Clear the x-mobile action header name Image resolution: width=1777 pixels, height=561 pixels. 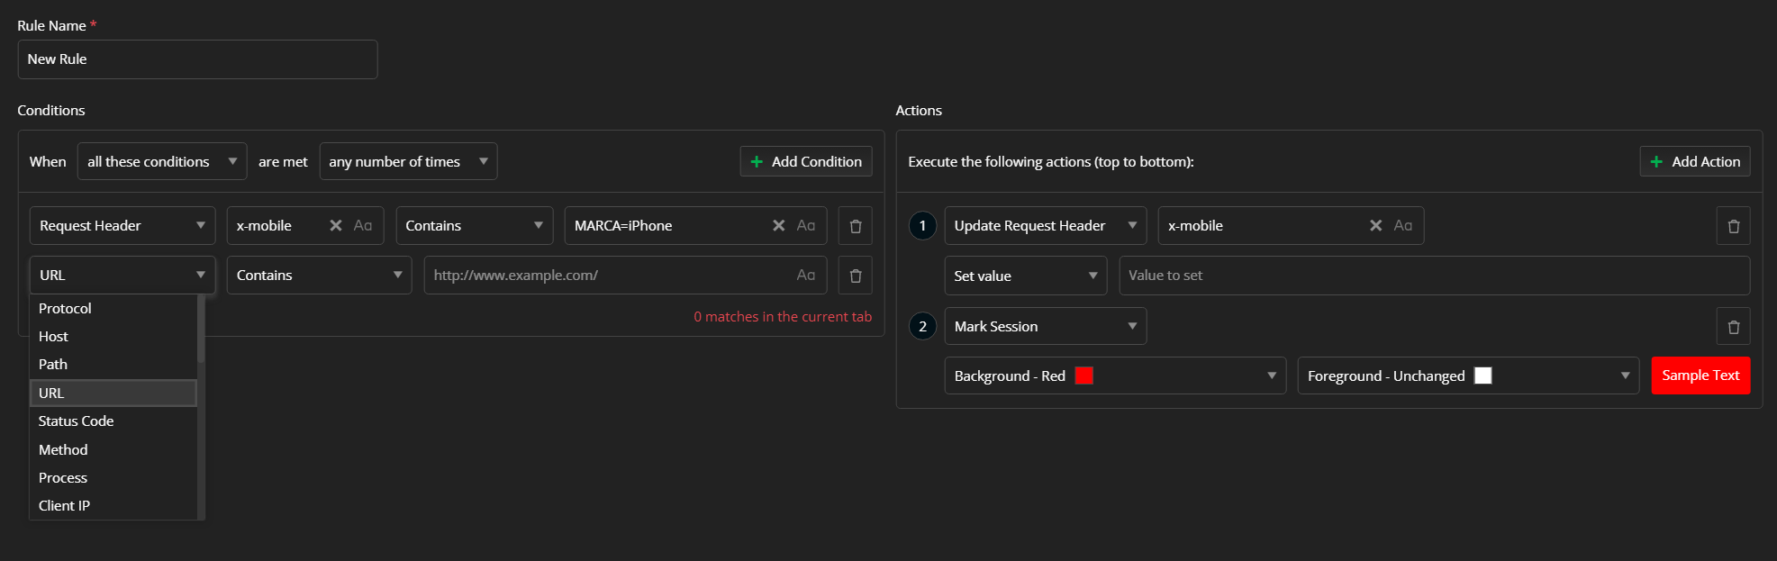coord(1375,226)
